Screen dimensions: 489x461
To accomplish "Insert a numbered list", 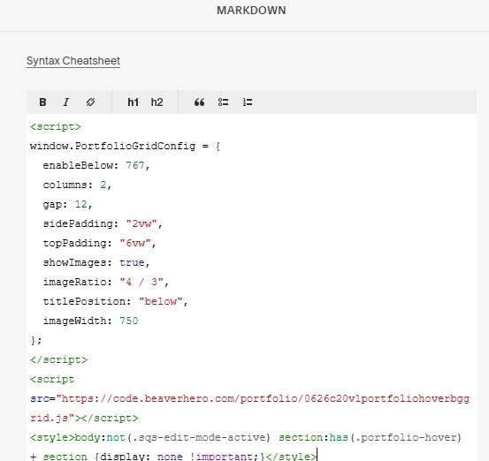I will pos(248,102).
